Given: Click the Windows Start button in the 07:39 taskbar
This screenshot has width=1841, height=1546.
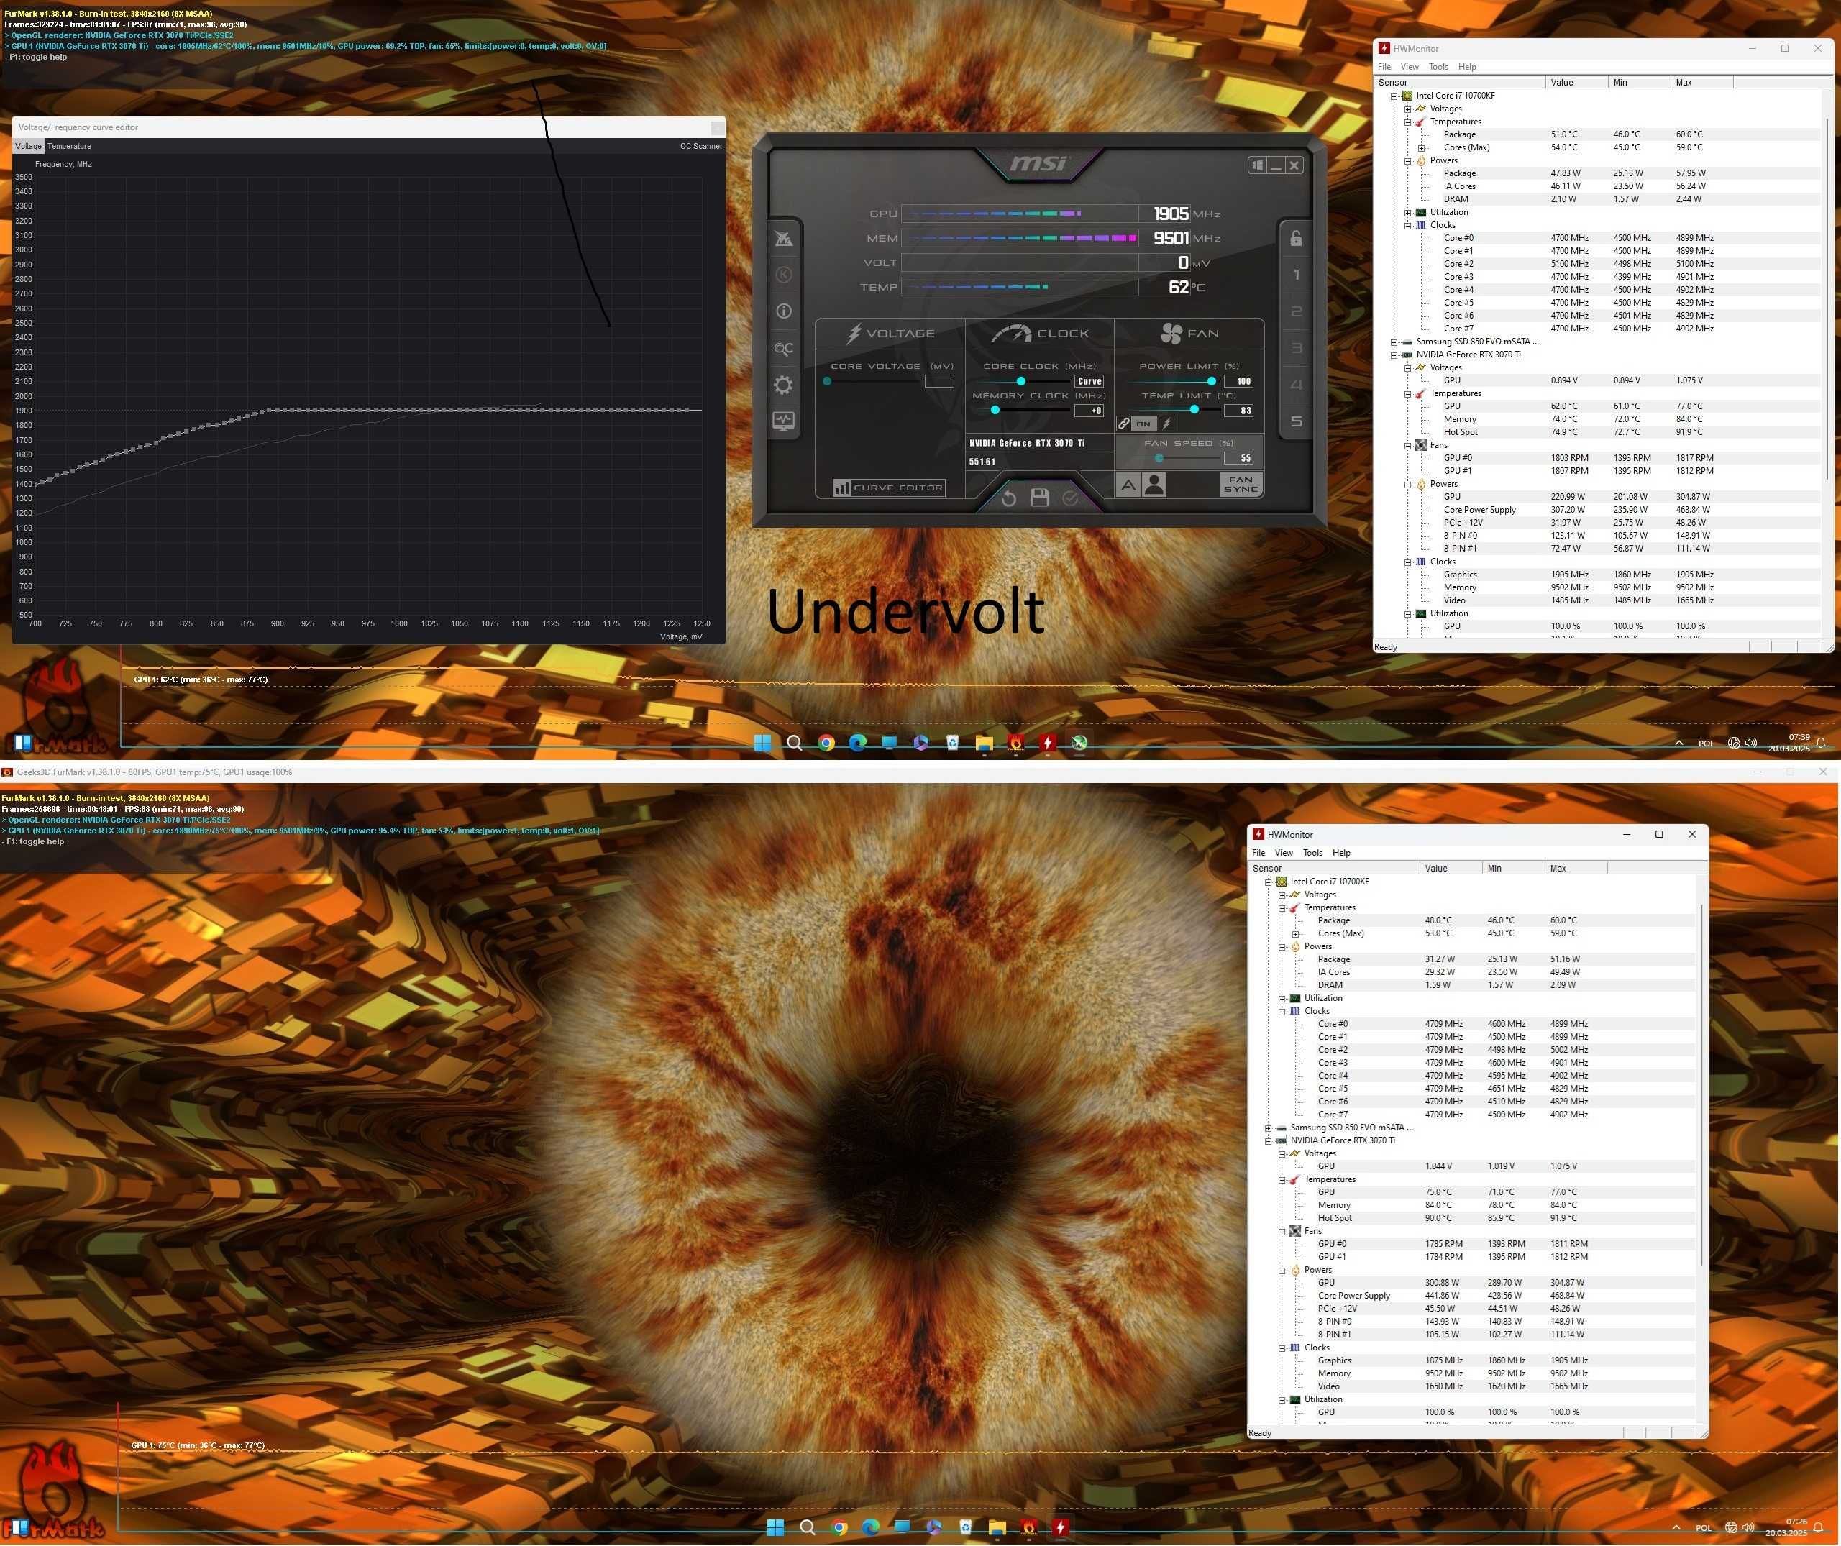Looking at the screenshot, I should (763, 744).
